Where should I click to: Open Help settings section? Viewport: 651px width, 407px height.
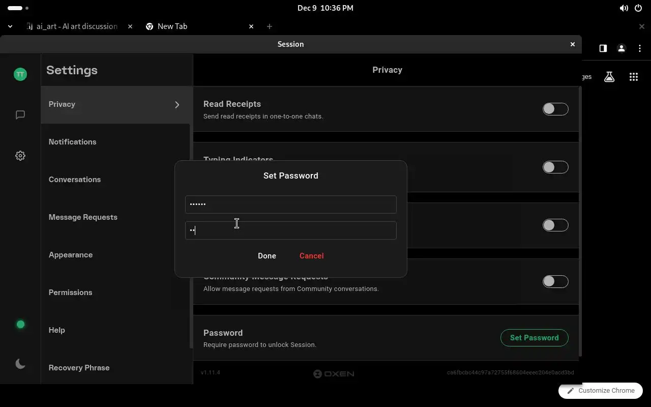[115, 330]
